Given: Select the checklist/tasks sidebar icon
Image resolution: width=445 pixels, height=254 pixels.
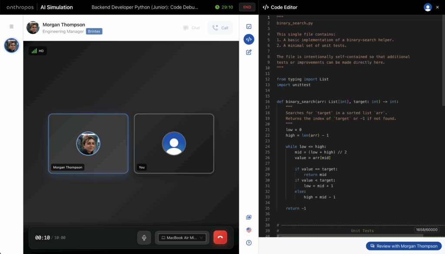Looking at the screenshot, I should (x=249, y=26).
